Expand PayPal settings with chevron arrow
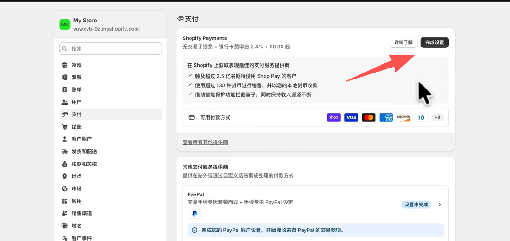 tap(440, 204)
